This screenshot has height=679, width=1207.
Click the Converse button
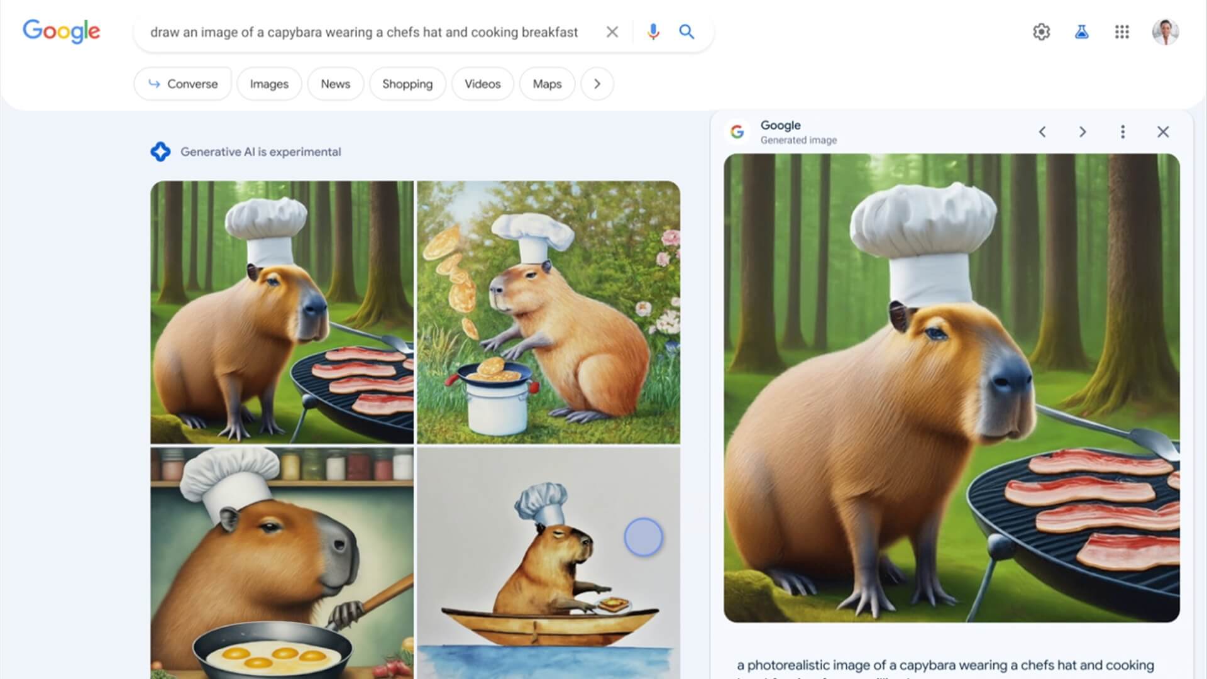pyautogui.click(x=182, y=83)
